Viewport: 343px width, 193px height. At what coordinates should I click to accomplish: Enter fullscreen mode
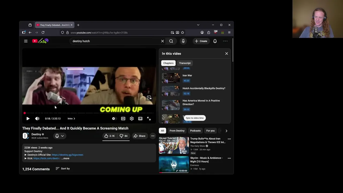coord(149,118)
